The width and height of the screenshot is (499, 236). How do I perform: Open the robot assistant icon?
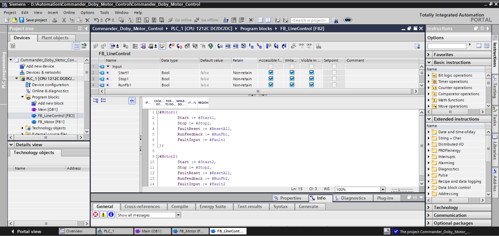pos(348,20)
